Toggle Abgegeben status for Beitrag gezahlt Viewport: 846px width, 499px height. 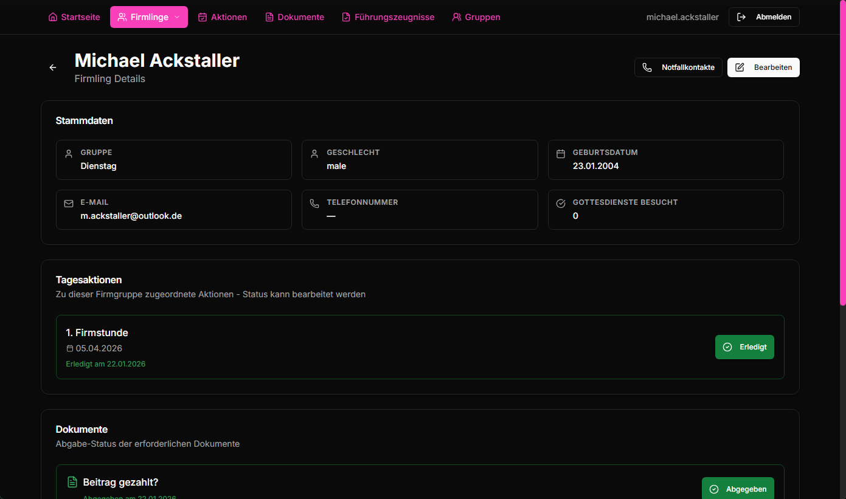(738, 489)
